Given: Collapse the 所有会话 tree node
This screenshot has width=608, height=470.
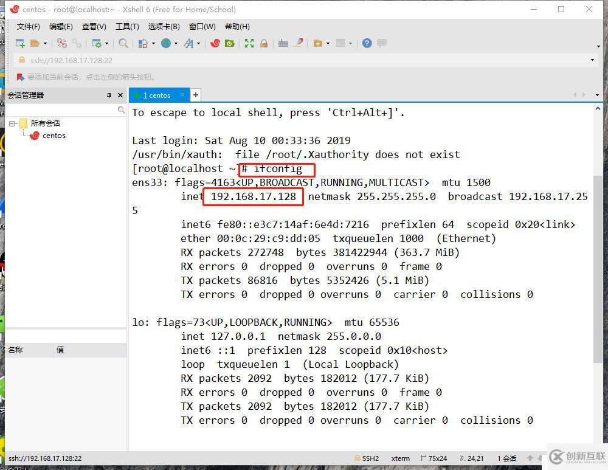Looking at the screenshot, I should click(x=12, y=123).
